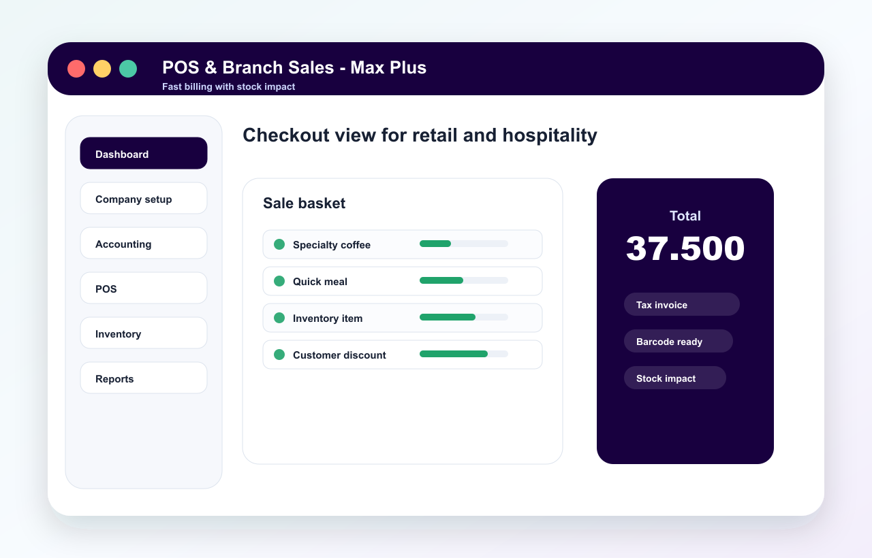The width and height of the screenshot is (872, 558).
Task: Click the Specialty coffee progress bar
Action: tap(464, 244)
